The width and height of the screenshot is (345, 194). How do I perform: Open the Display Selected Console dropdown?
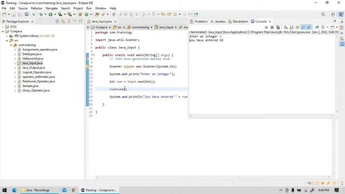(327, 27)
